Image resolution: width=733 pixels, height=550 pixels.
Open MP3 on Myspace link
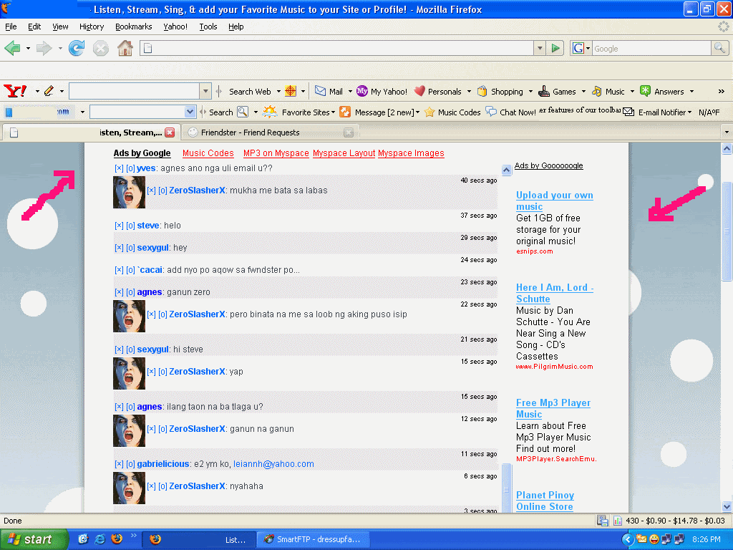tap(276, 153)
